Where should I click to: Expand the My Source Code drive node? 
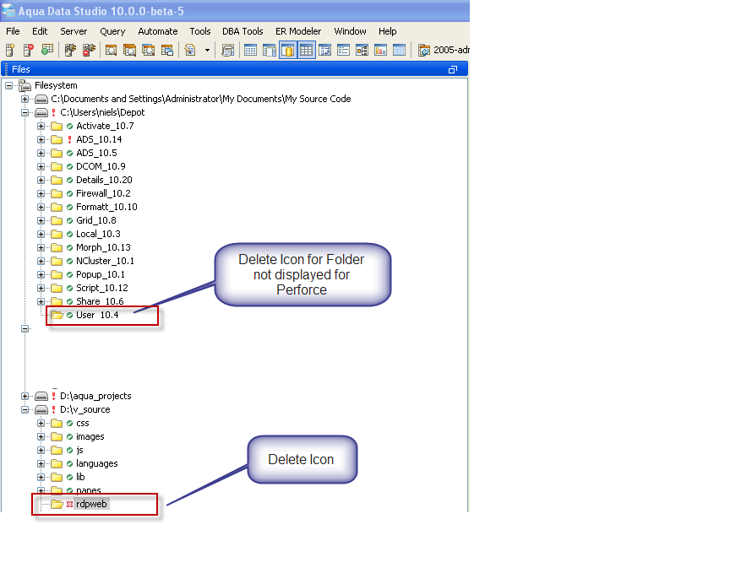point(25,99)
